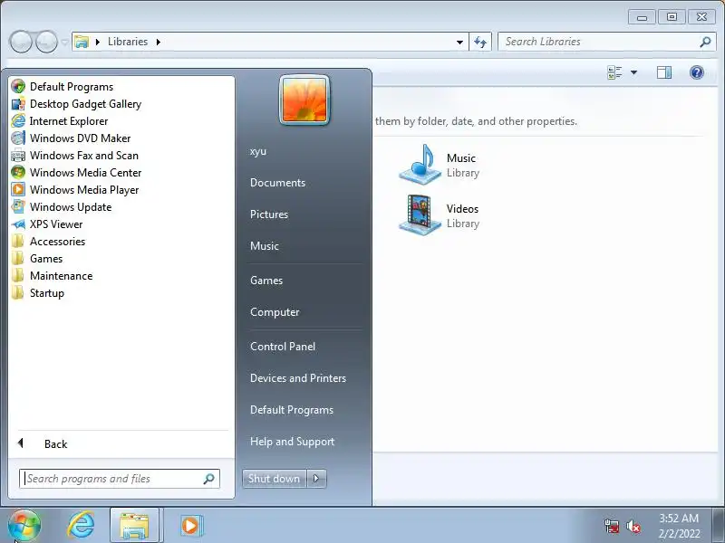Viewport: 725px width, 543px height.
Task: Open Default Programs in the right pane
Action: (291, 410)
